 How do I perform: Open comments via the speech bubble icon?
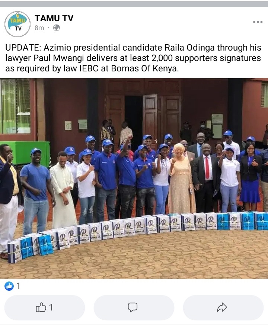click(x=133, y=308)
